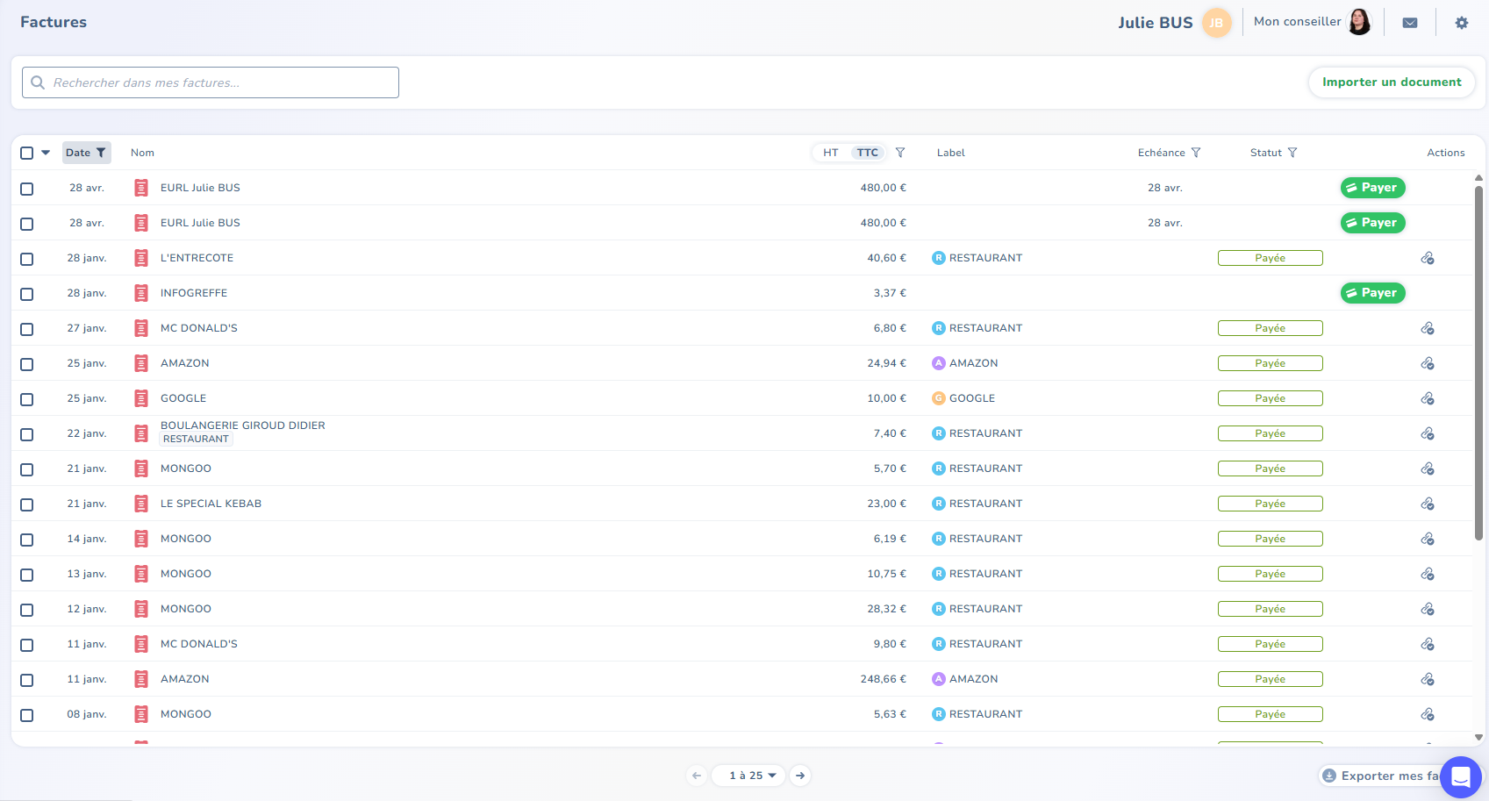Focus the 'Rechercher dans mes factures' field
This screenshot has width=1489, height=801.
[211, 82]
